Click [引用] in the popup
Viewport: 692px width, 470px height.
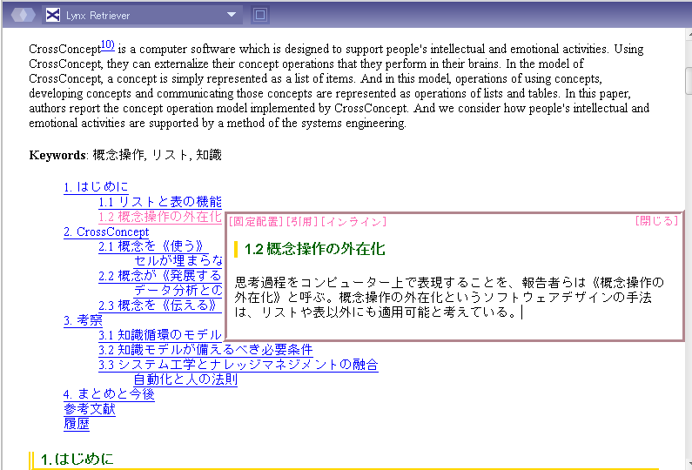(302, 222)
